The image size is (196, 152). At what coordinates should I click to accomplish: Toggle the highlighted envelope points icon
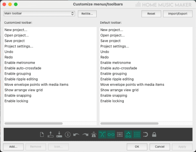(x=128, y=134)
